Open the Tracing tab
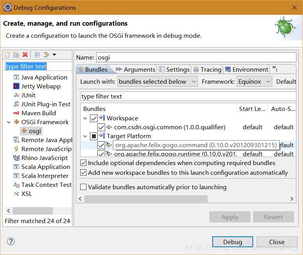303x255 pixels. point(207,69)
